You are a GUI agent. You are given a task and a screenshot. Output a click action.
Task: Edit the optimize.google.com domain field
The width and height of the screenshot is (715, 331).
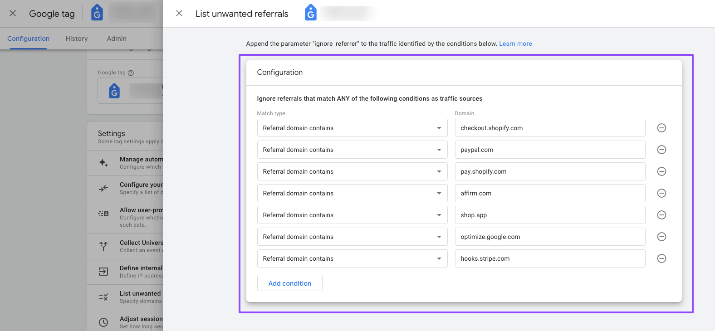550,237
